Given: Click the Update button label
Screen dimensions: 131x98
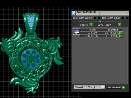Looking at the screenshot, I should click(x=84, y=25).
